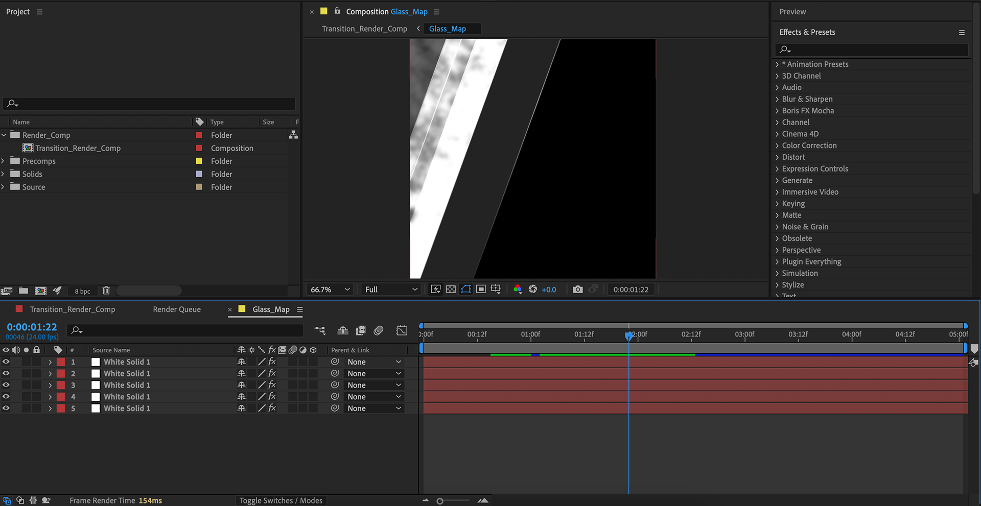Click Toggle Switches / Modes button
This screenshot has height=506, width=981.
pyautogui.click(x=281, y=501)
